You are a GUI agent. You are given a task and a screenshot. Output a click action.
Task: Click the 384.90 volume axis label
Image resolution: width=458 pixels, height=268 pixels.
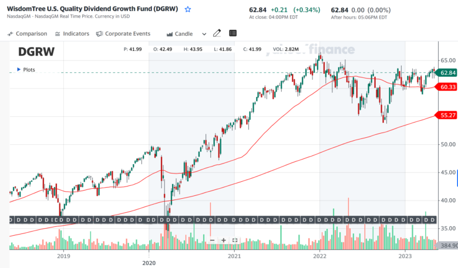tap(449, 246)
